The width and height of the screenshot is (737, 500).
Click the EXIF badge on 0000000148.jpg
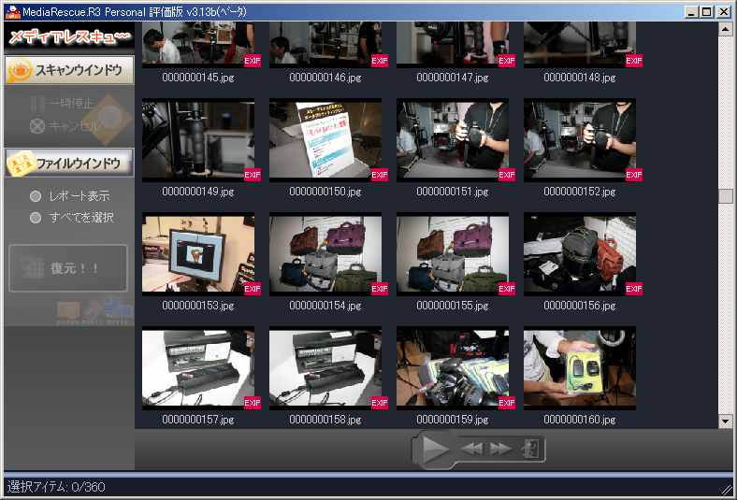coord(634,61)
